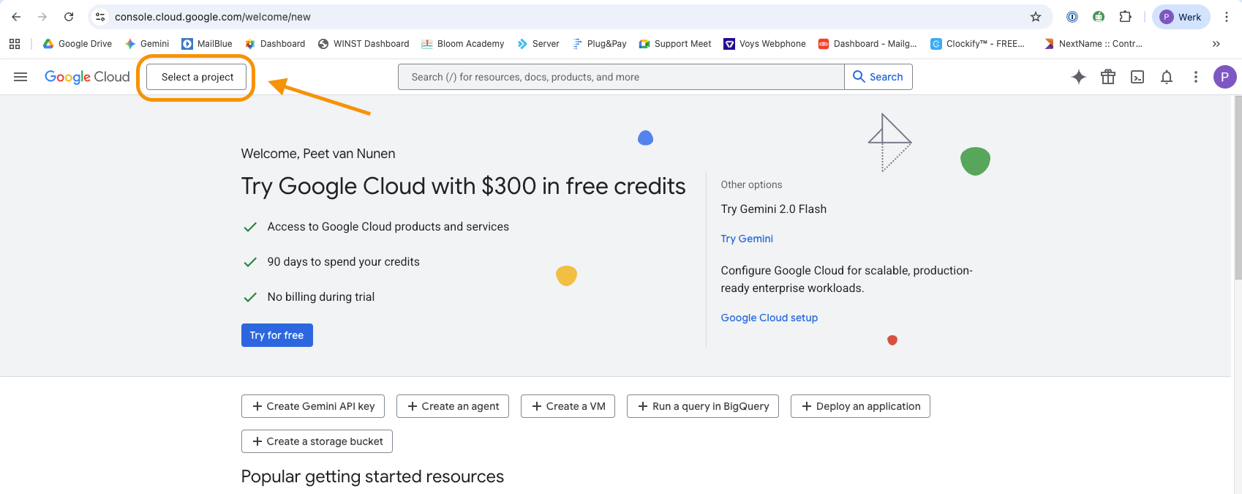
Task: Click the purple account avatar
Action: (x=1224, y=77)
